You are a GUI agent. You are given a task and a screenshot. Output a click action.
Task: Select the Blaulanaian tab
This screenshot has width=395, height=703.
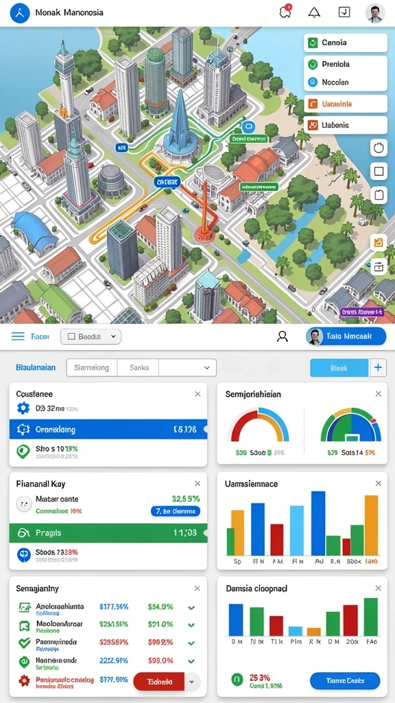(x=36, y=368)
